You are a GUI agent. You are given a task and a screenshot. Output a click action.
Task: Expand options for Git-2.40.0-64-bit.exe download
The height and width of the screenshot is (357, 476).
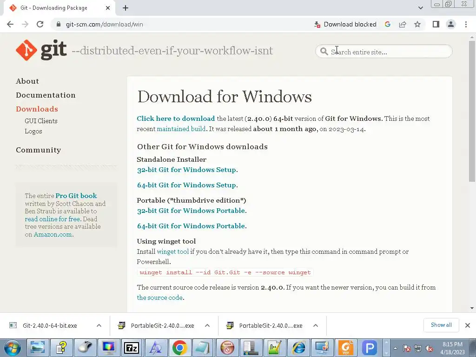tap(99, 325)
